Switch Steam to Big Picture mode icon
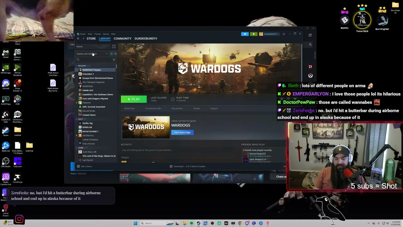Screen dimensions: 403x227 click(284, 34)
